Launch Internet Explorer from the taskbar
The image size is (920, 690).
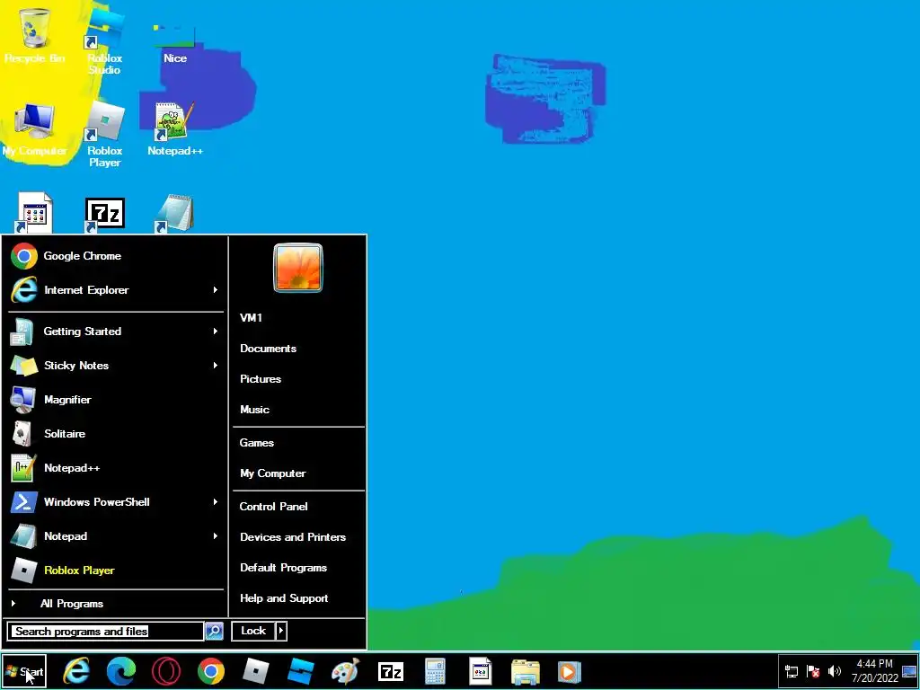76,671
